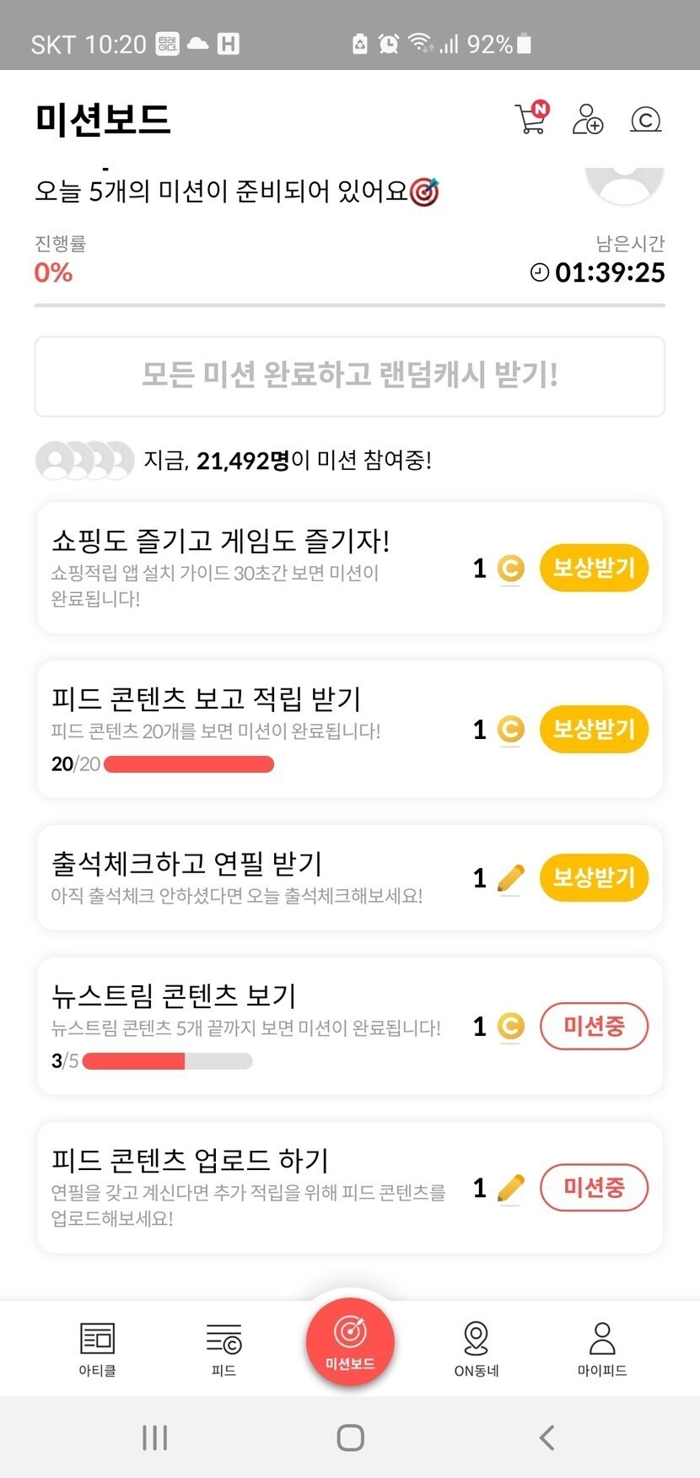Tap 미션중 button for 뉴스트림 콘텐츠 보기
This screenshot has height=1478, width=700.
pyautogui.click(x=594, y=1026)
